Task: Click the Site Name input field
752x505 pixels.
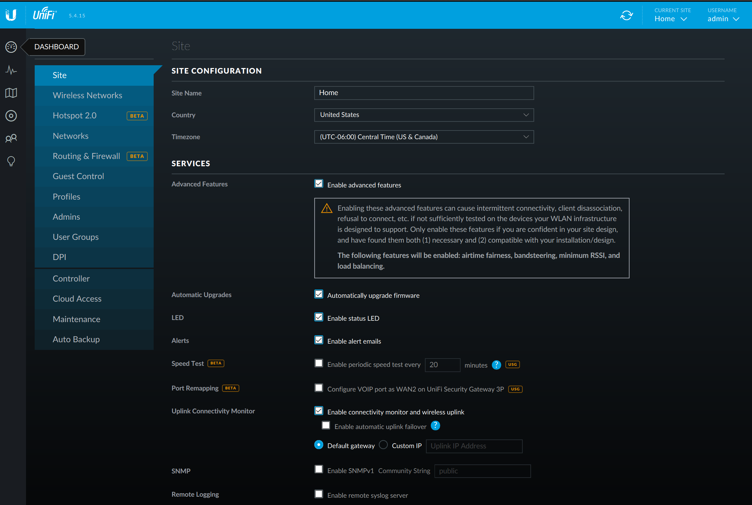Action: (x=424, y=93)
